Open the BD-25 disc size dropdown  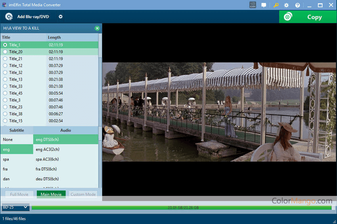tap(15, 207)
